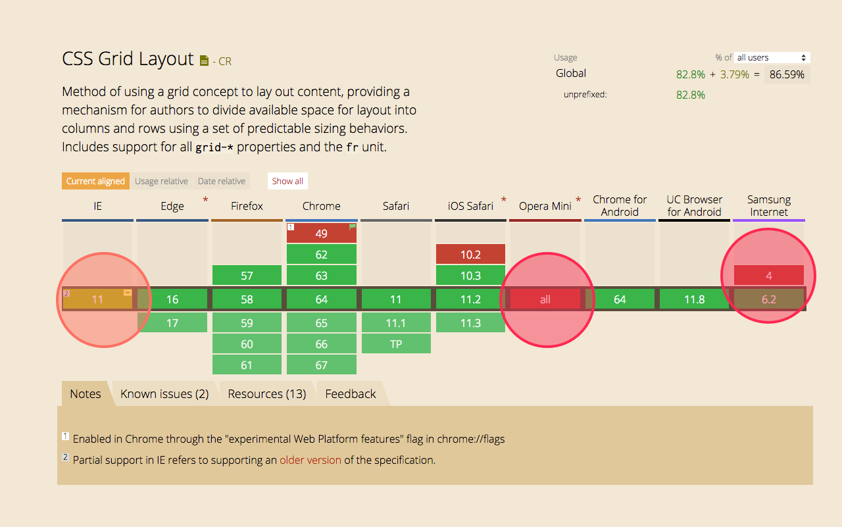Open the spec document icon beside the title
This screenshot has height=527, width=842.
(x=204, y=61)
